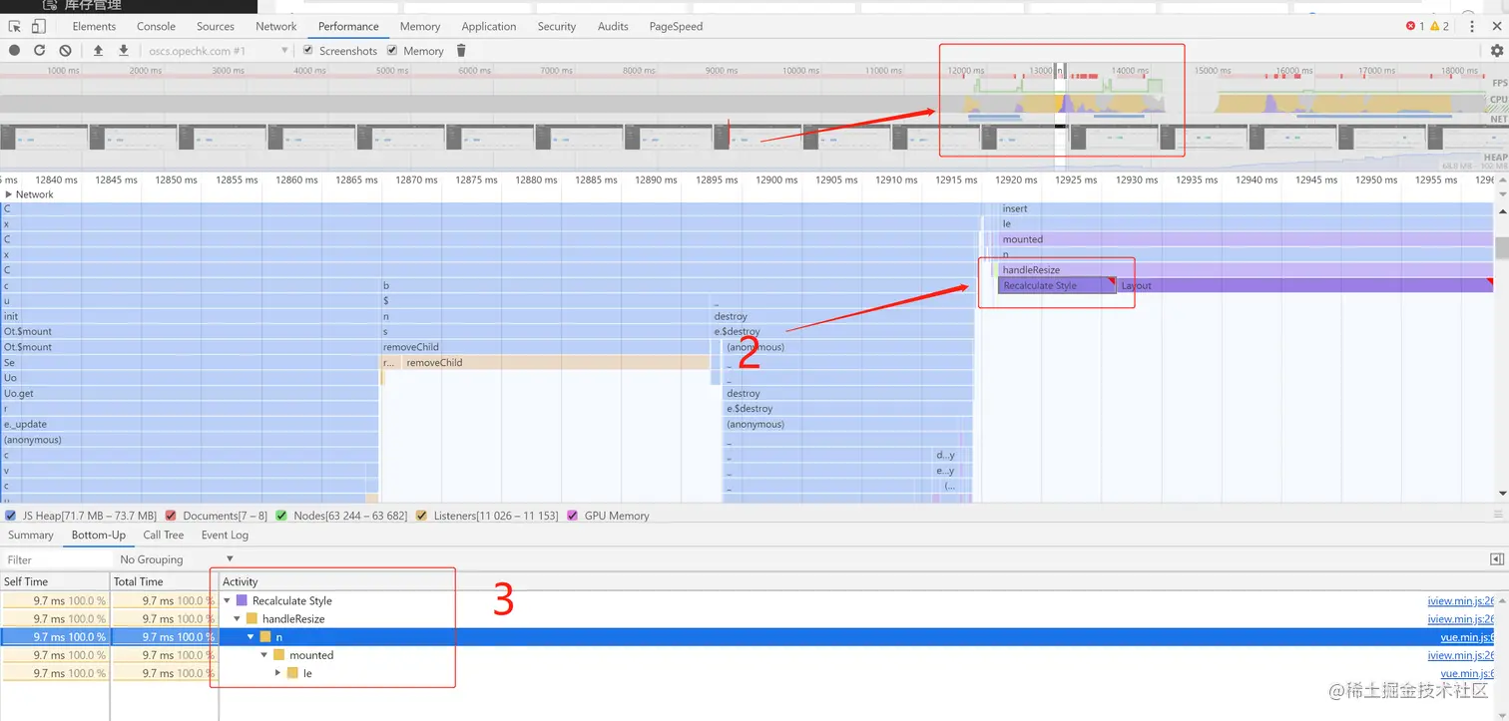Expand the Network track
This screenshot has width=1509, height=721.
(x=9, y=194)
